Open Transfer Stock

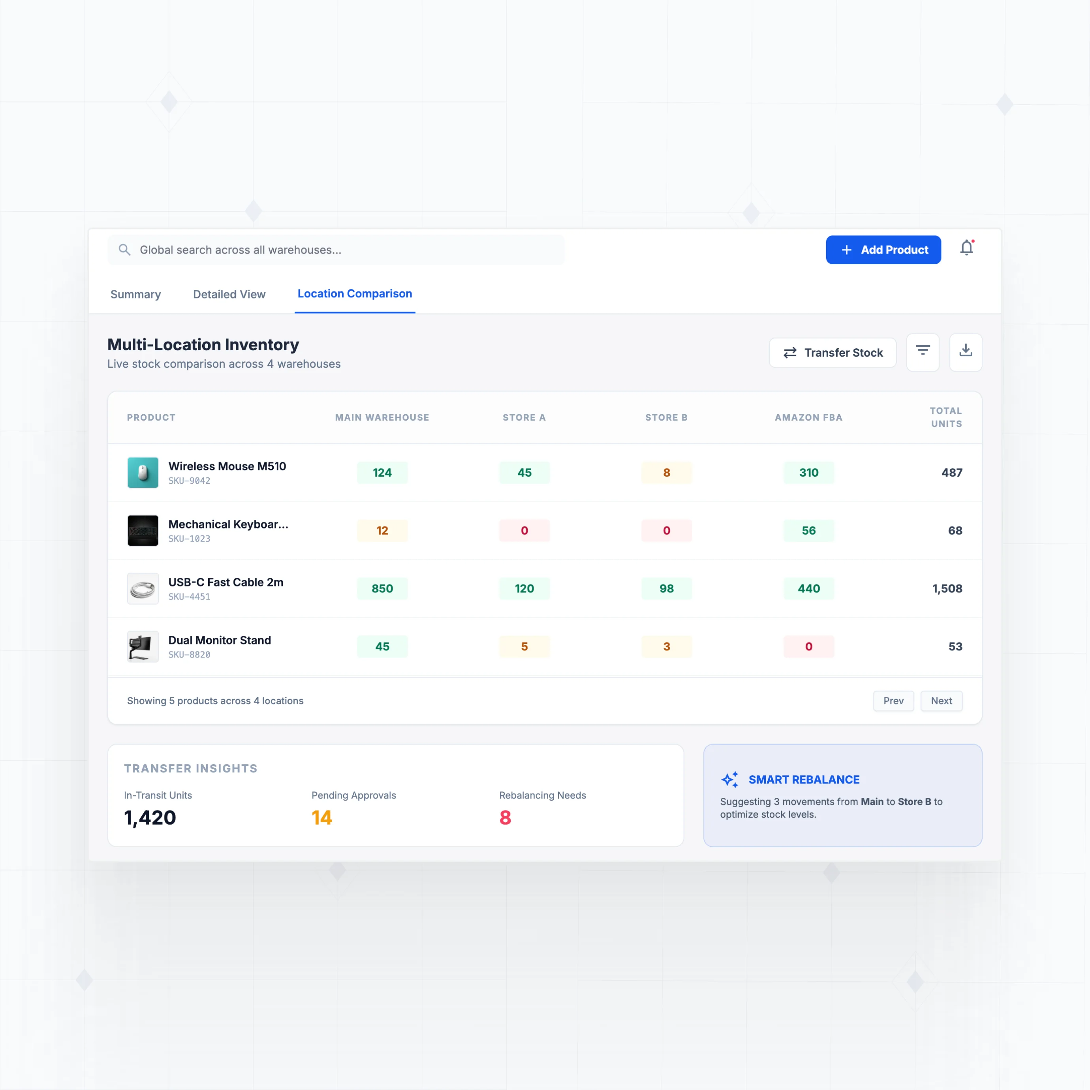(833, 352)
